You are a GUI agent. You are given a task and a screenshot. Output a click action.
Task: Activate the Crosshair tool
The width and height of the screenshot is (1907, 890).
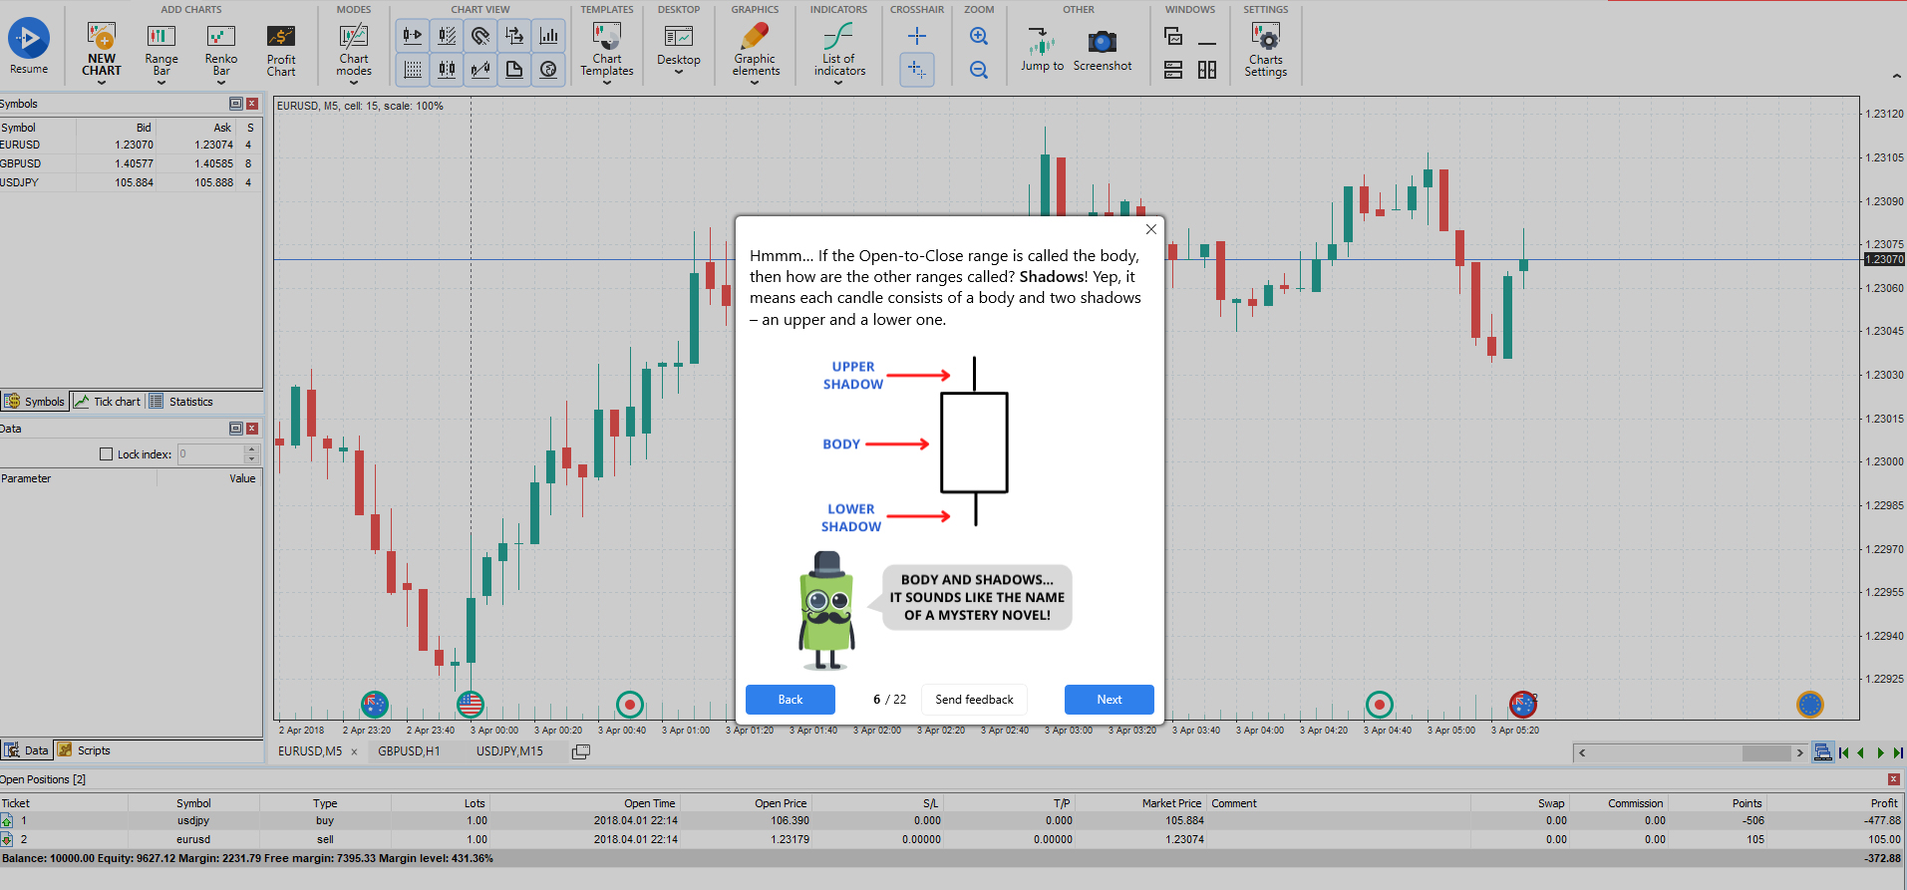[x=917, y=36]
